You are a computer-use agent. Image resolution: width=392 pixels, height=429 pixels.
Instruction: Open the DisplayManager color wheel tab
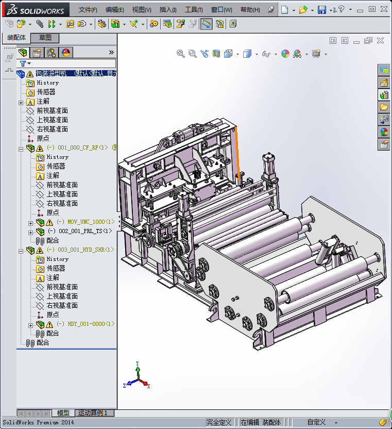tap(65, 52)
